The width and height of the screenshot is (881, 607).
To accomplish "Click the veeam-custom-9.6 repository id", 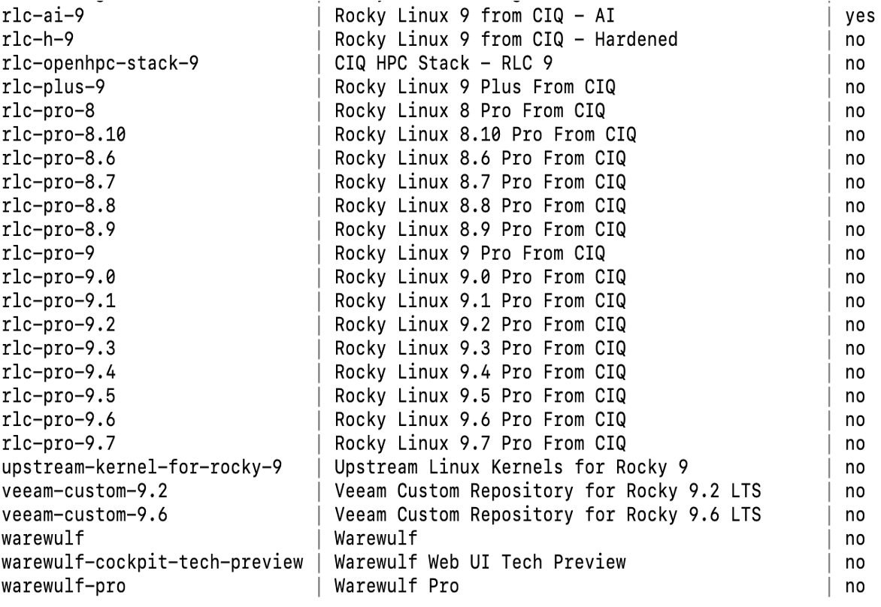I will tap(84, 515).
